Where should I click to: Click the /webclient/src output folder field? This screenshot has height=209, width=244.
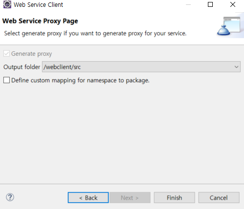click(x=141, y=67)
